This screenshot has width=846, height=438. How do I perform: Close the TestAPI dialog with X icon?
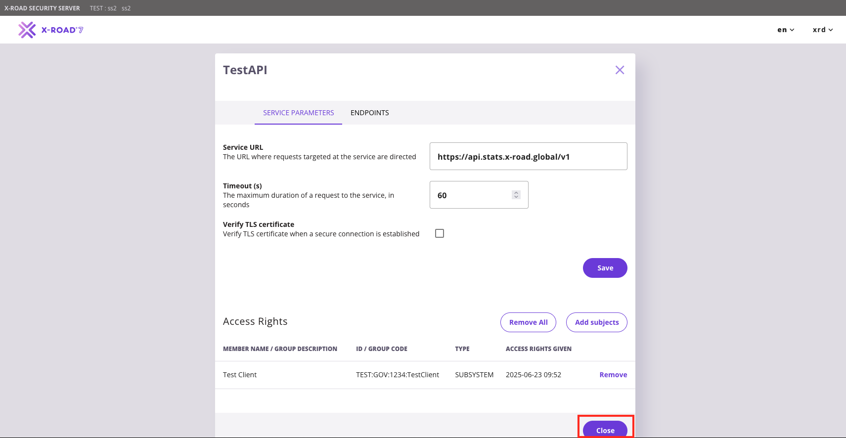620,70
